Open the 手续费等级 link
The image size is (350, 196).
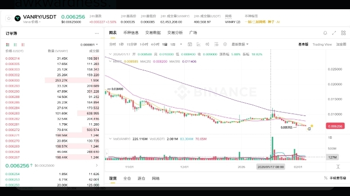point(338,178)
